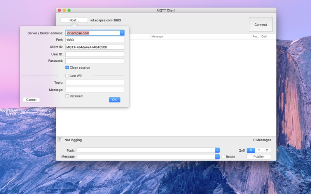
Task: Click into the Port field
Action: 95,40
